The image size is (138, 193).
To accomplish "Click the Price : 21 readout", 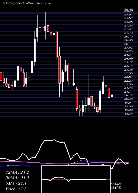I will pyautogui.click(x=16, y=189).
